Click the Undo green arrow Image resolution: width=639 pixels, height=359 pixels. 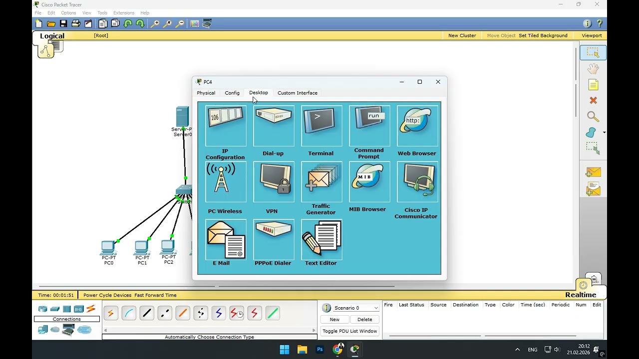coord(128,23)
